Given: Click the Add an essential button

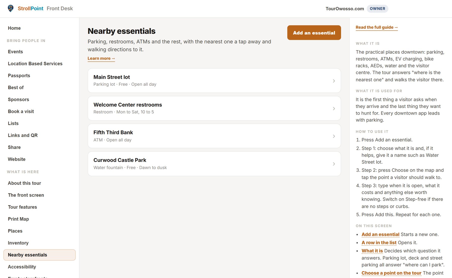Looking at the screenshot, I should pyautogui.click(x=314, y=33).
